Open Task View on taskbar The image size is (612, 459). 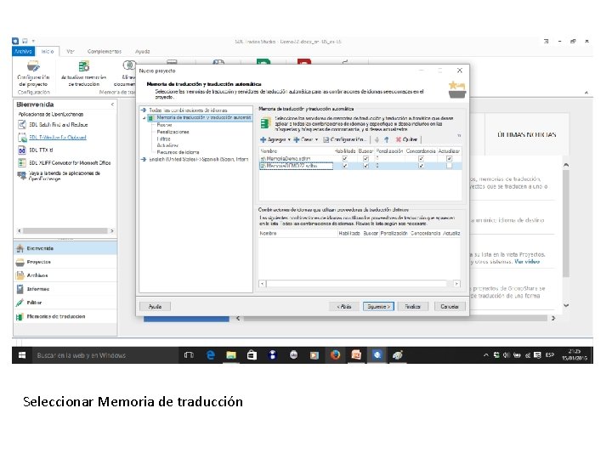coord(189,355)
